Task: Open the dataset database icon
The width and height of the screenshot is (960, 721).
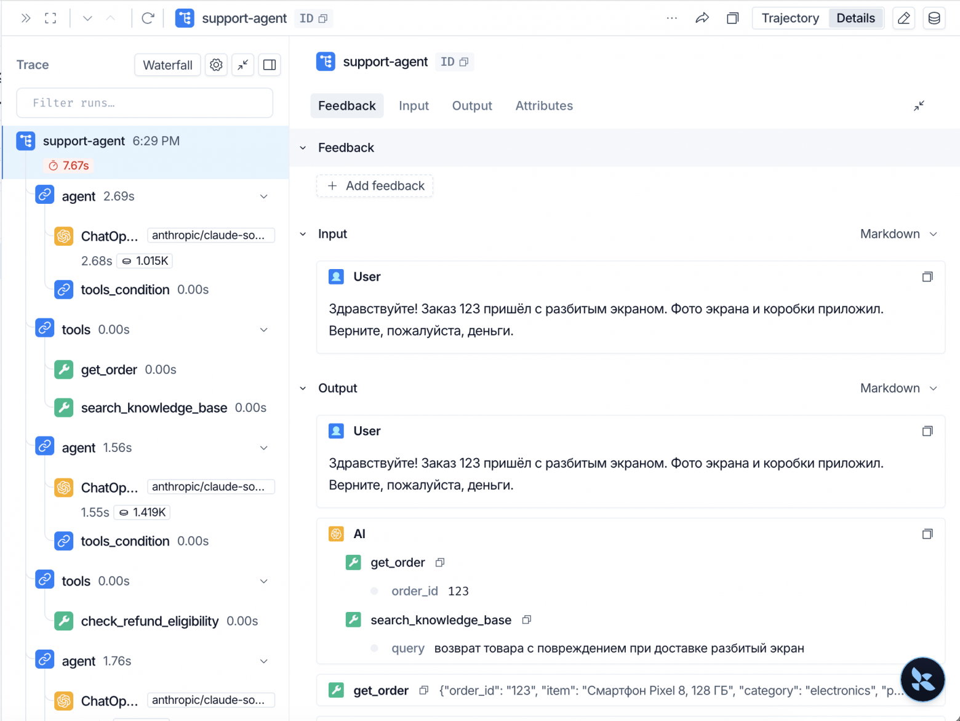Action: pos(934,18)
